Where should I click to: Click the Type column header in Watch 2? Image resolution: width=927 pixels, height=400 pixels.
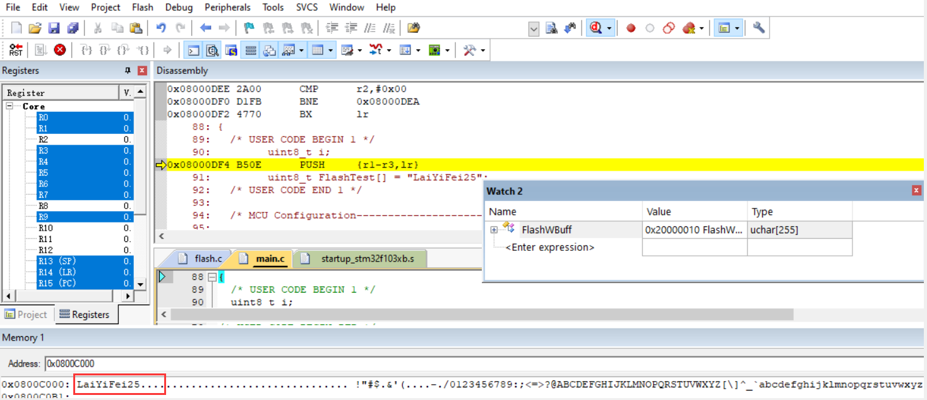[799, 212]
